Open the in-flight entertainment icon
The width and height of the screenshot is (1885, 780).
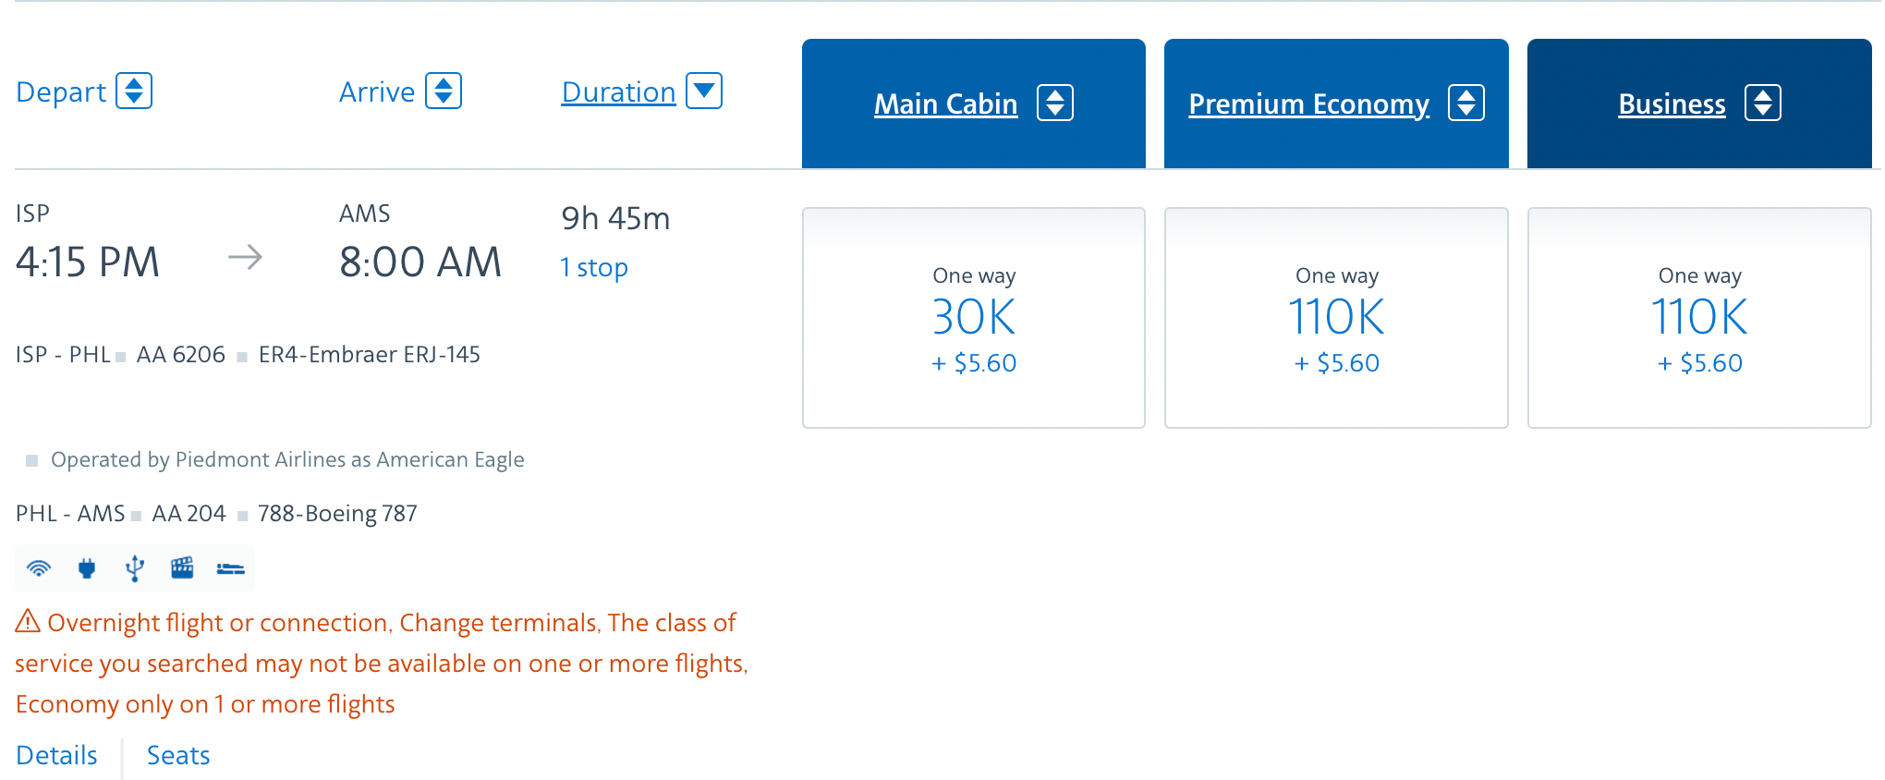182,568
